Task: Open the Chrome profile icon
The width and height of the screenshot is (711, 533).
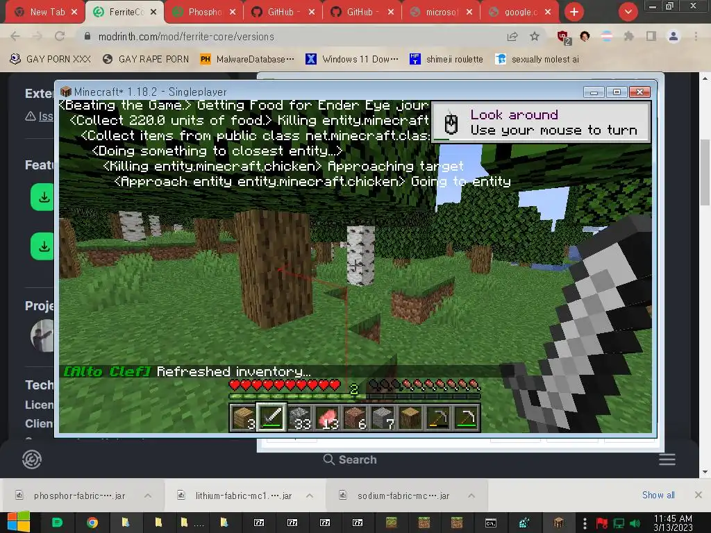Action: pyautogui.click(x=674, y=36)
